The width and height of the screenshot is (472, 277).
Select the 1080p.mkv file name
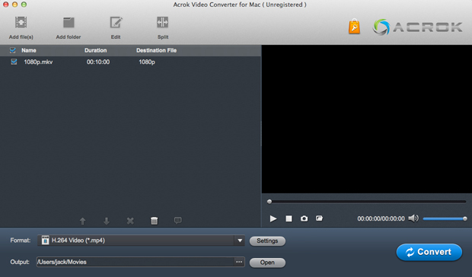coord(38,62)
